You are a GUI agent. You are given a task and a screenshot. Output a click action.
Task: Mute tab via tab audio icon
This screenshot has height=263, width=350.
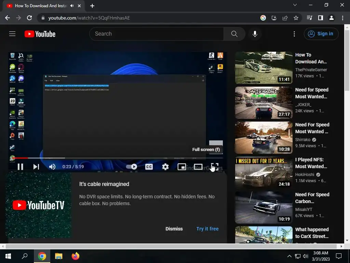point(72,6)
